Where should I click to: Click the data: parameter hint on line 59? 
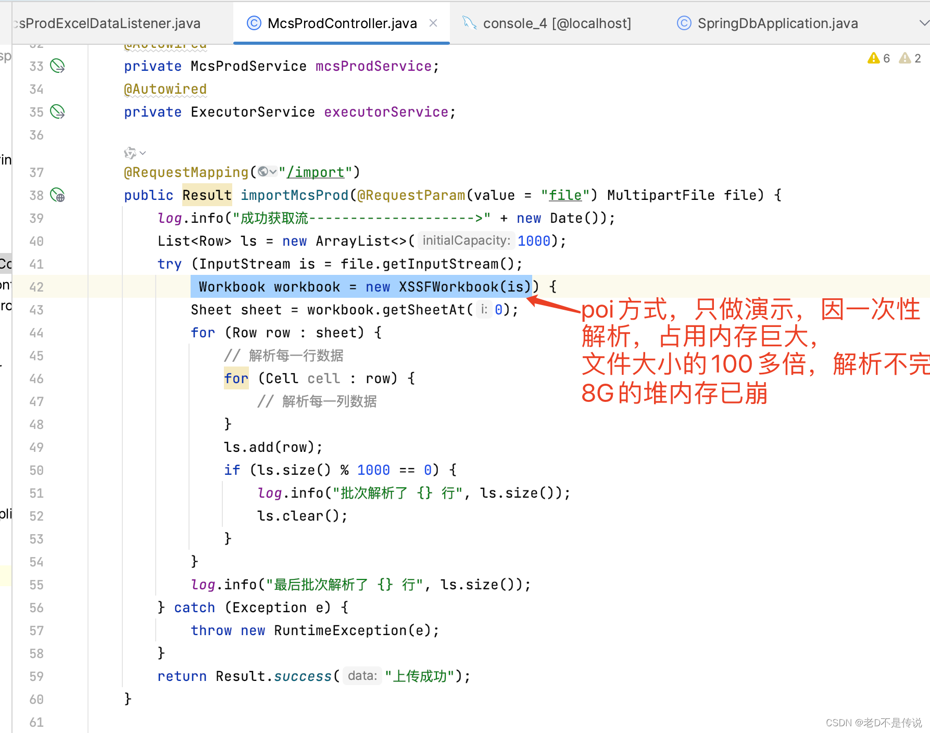click(x=362, y=676)
